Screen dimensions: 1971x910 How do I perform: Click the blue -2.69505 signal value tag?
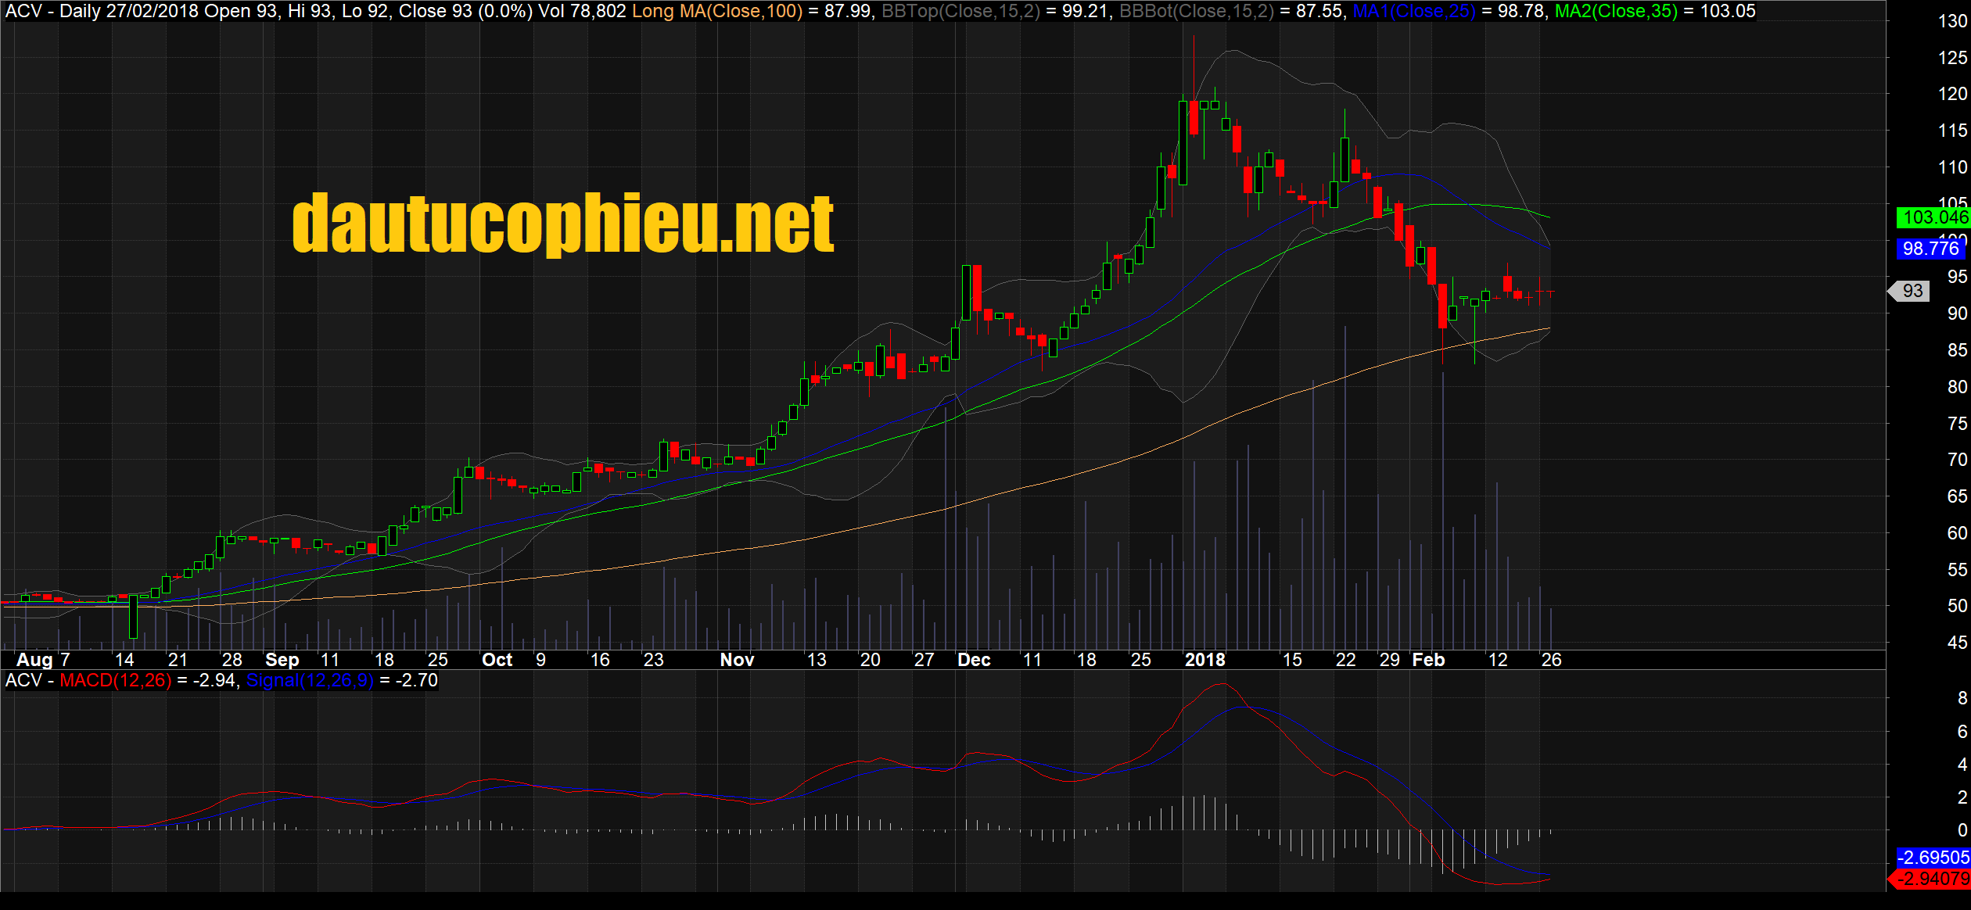[x=1933, y=857]
